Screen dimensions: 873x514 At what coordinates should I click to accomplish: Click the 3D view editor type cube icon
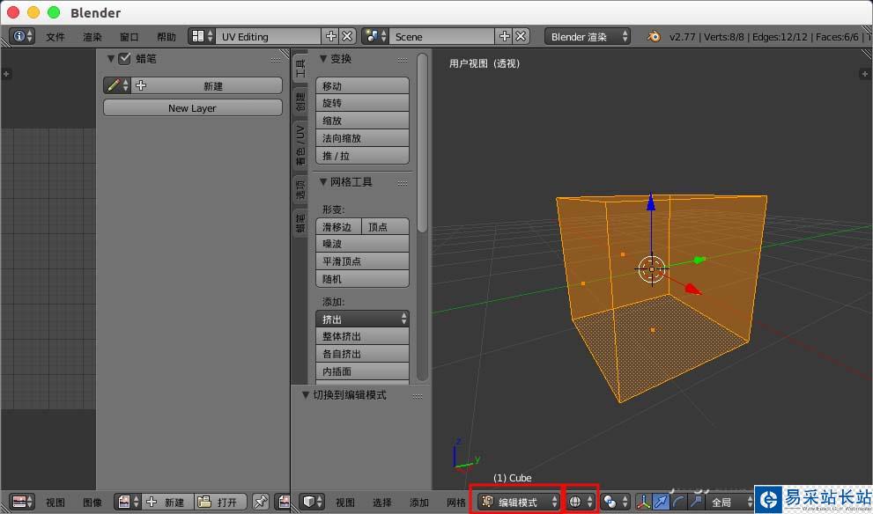[311, 502]
